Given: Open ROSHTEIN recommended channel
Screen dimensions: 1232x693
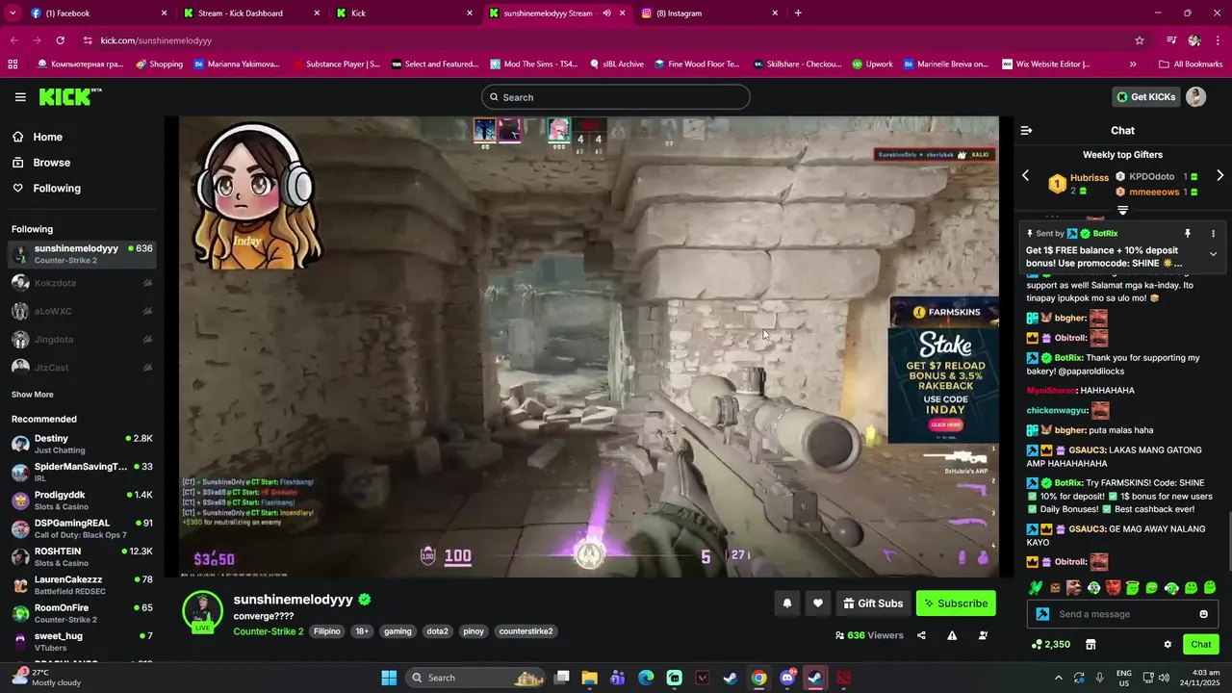Looking at the screenshot, I should coord(82,556).
